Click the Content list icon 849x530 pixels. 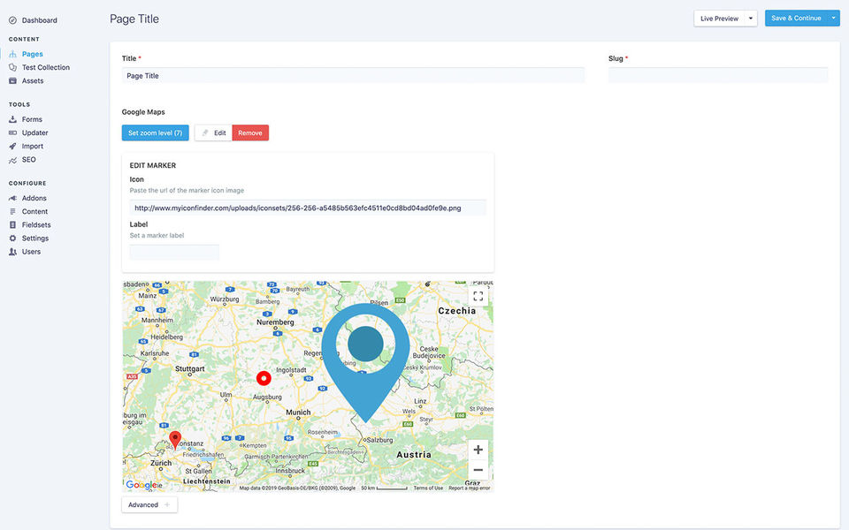[x=12, y=212]
